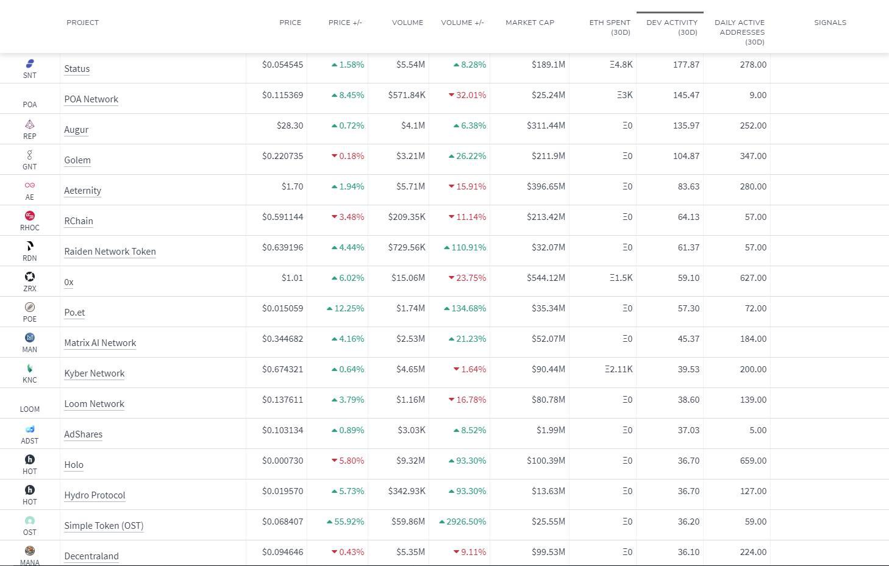Click Po.et price change 12.25%
The image size is (889, 566).
345,308
